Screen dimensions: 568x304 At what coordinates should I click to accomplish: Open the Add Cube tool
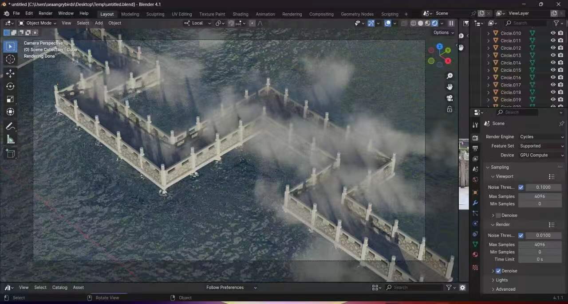(x=10, y=154)
